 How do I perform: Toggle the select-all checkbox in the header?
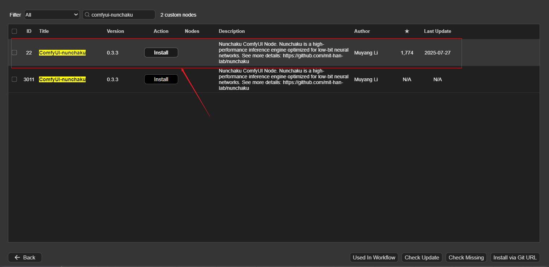pos(14,31)
